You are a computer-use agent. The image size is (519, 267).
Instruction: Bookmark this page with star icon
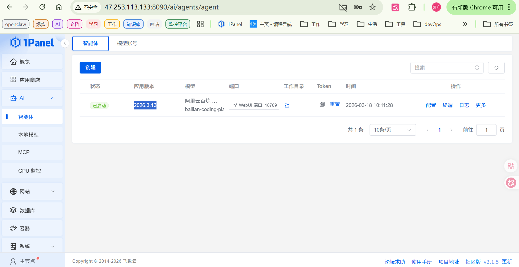click(x=373, y=7)
